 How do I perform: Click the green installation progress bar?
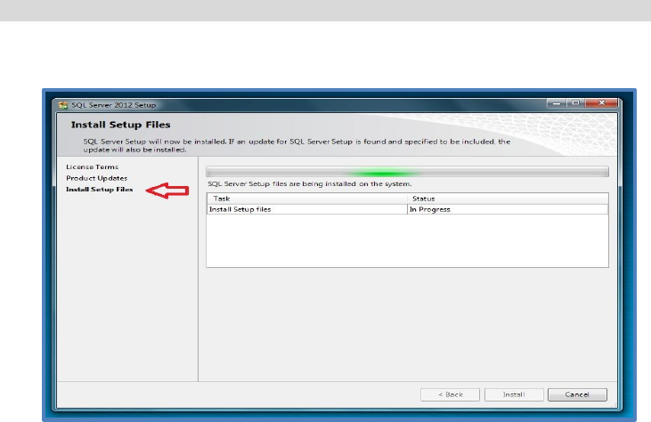pyautogui.click(x=407, y=172)
